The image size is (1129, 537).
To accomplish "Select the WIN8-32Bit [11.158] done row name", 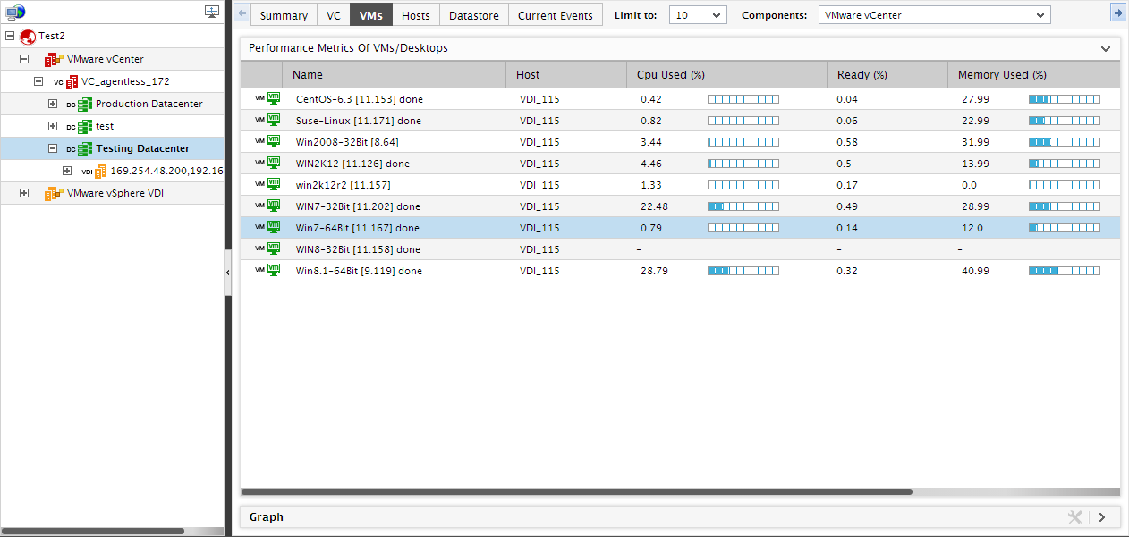I will 358,249.
